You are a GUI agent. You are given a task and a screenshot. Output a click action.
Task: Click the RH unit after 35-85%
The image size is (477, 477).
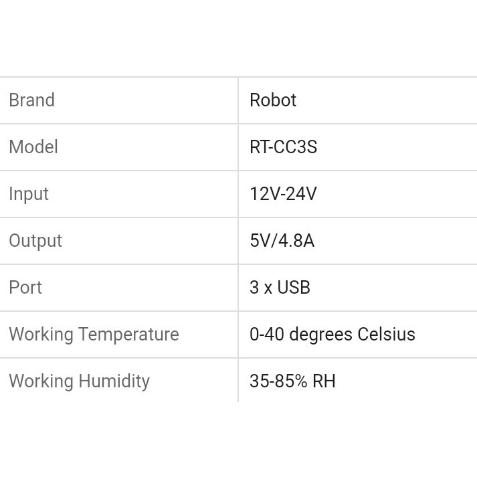pyautogui.click(x=324, y=381)
